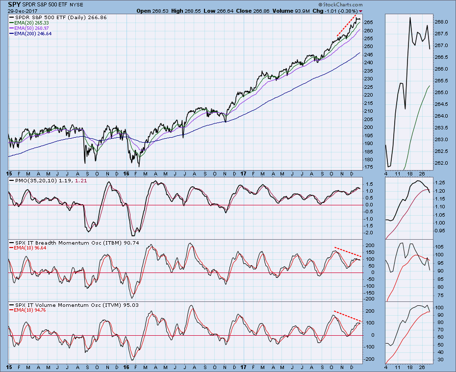Click the zoomed SPY price panel on the right
Image resolution: width=456 pixels, height=372 pixels.
click(409, 92)
